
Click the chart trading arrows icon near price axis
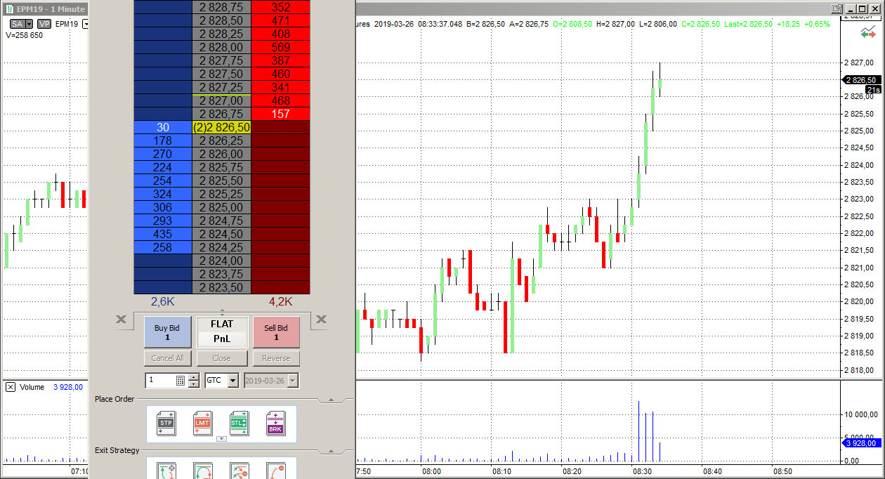869,32
